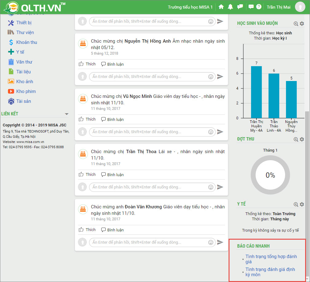
Task: Like the Trần Thị Thoa birthday post
Action: tap(87, 175)
